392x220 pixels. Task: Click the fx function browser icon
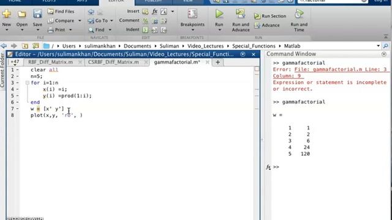click(x=268, y=167)
